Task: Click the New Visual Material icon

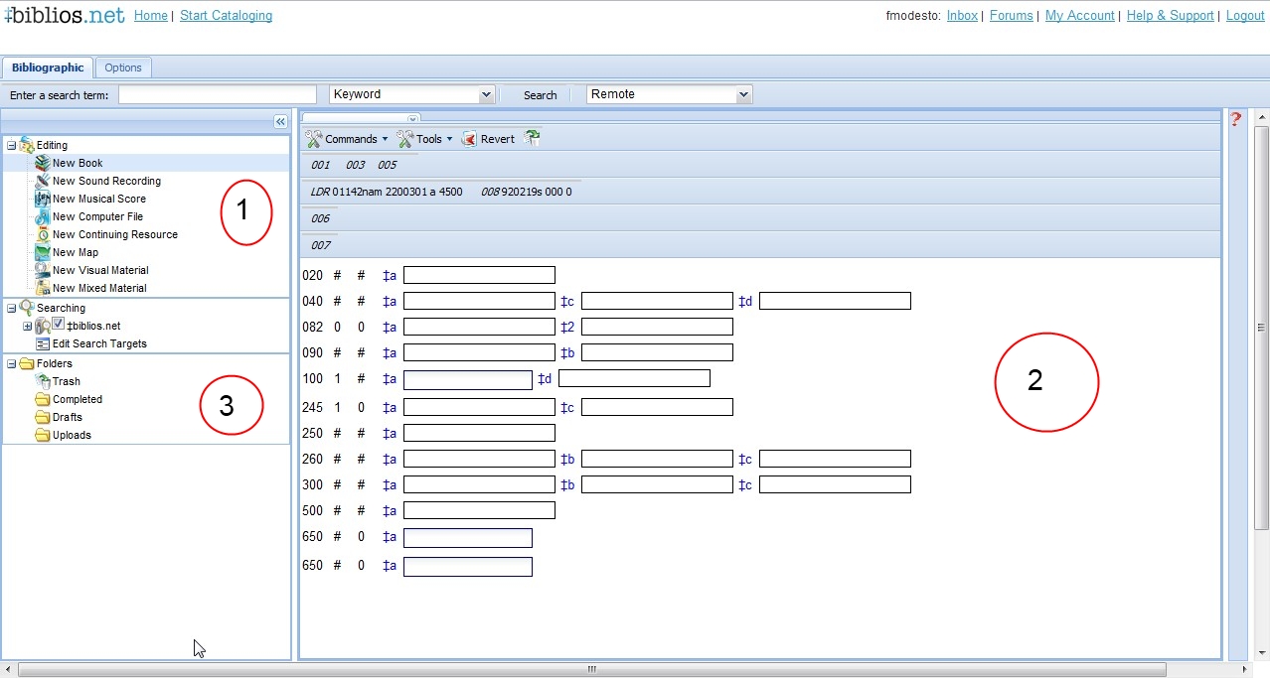Action: tap(42, 270)
